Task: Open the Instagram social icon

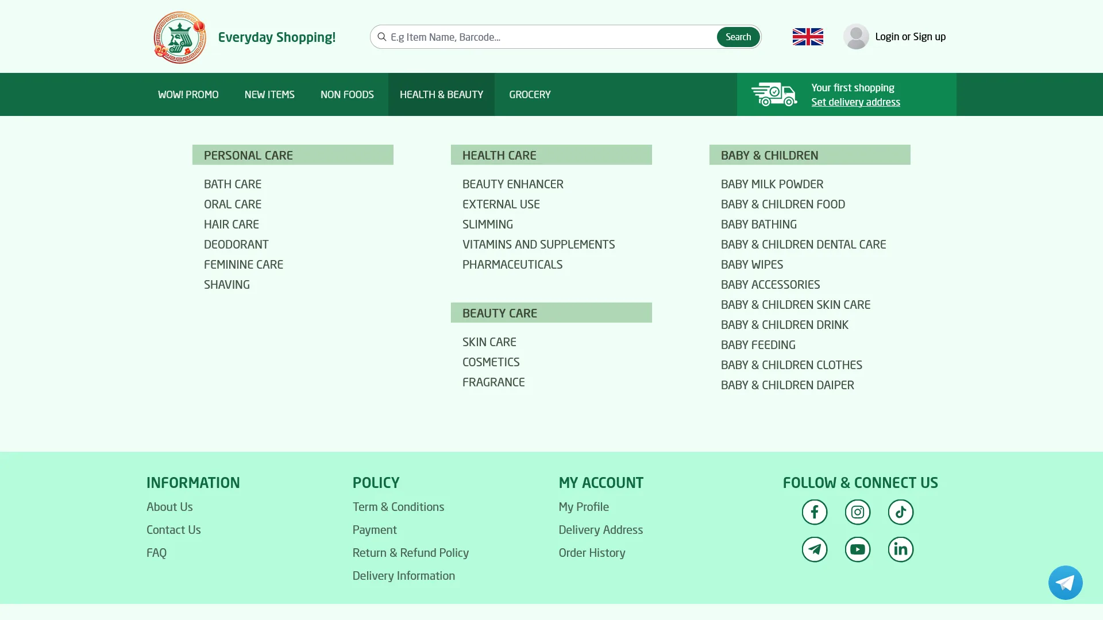Action: point(857,512)
